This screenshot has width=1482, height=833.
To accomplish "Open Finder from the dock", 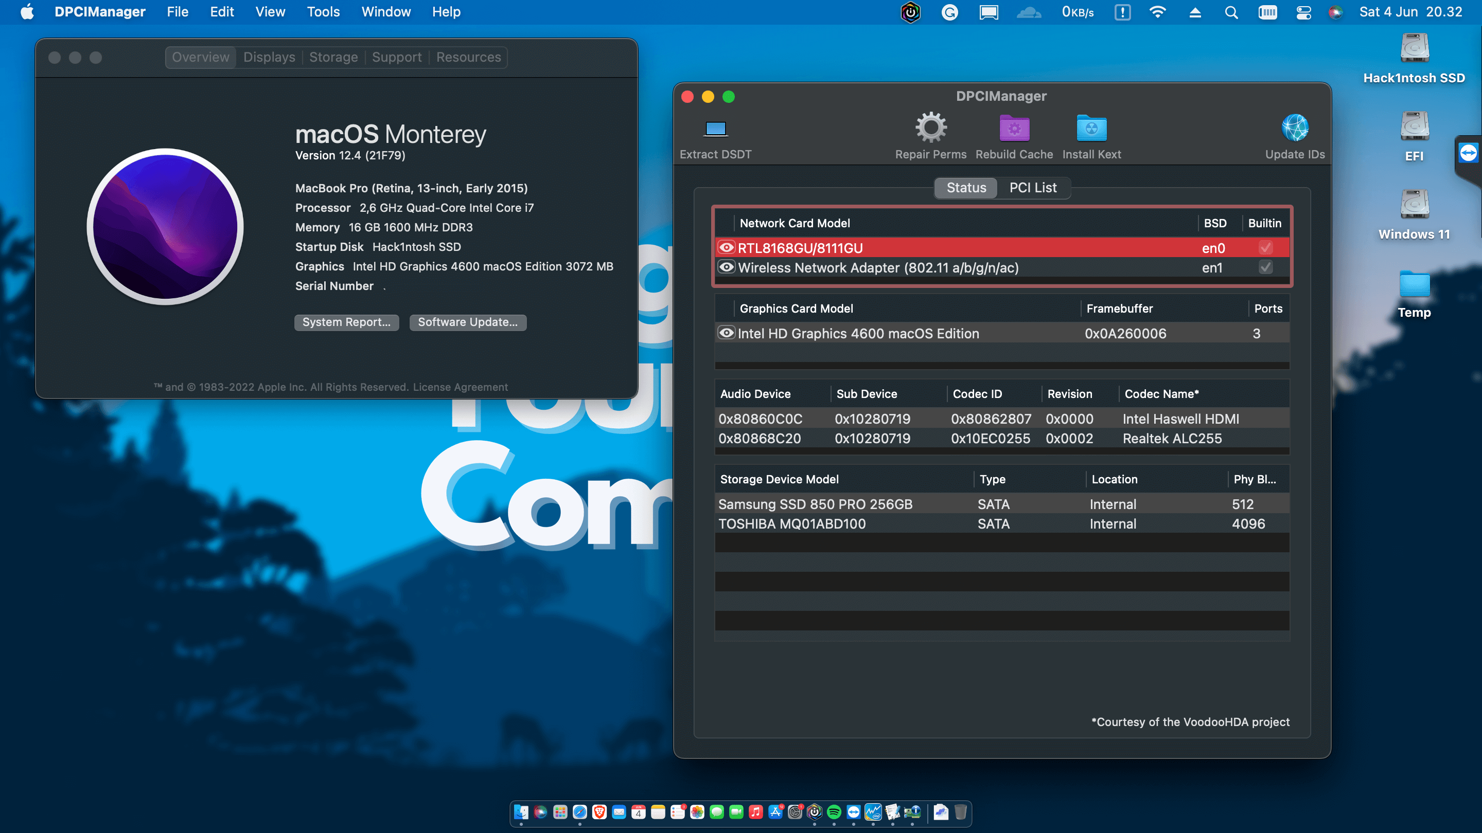I will tap(521, 811).
